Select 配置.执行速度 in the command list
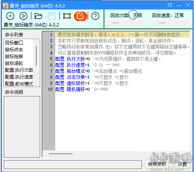The width and height of the screenshot is (194, 172). pos(19,77)
